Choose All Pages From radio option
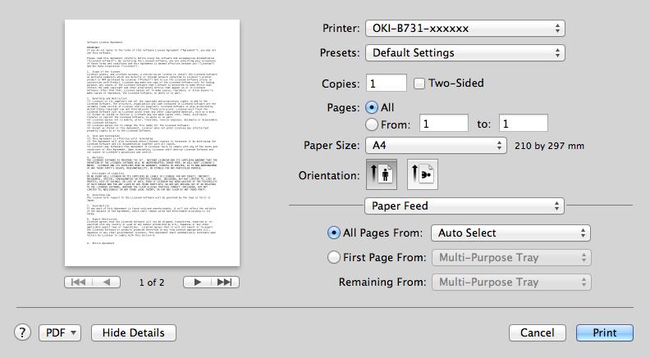Viewport: 650px width, 357px height. (x=334, y=233)
